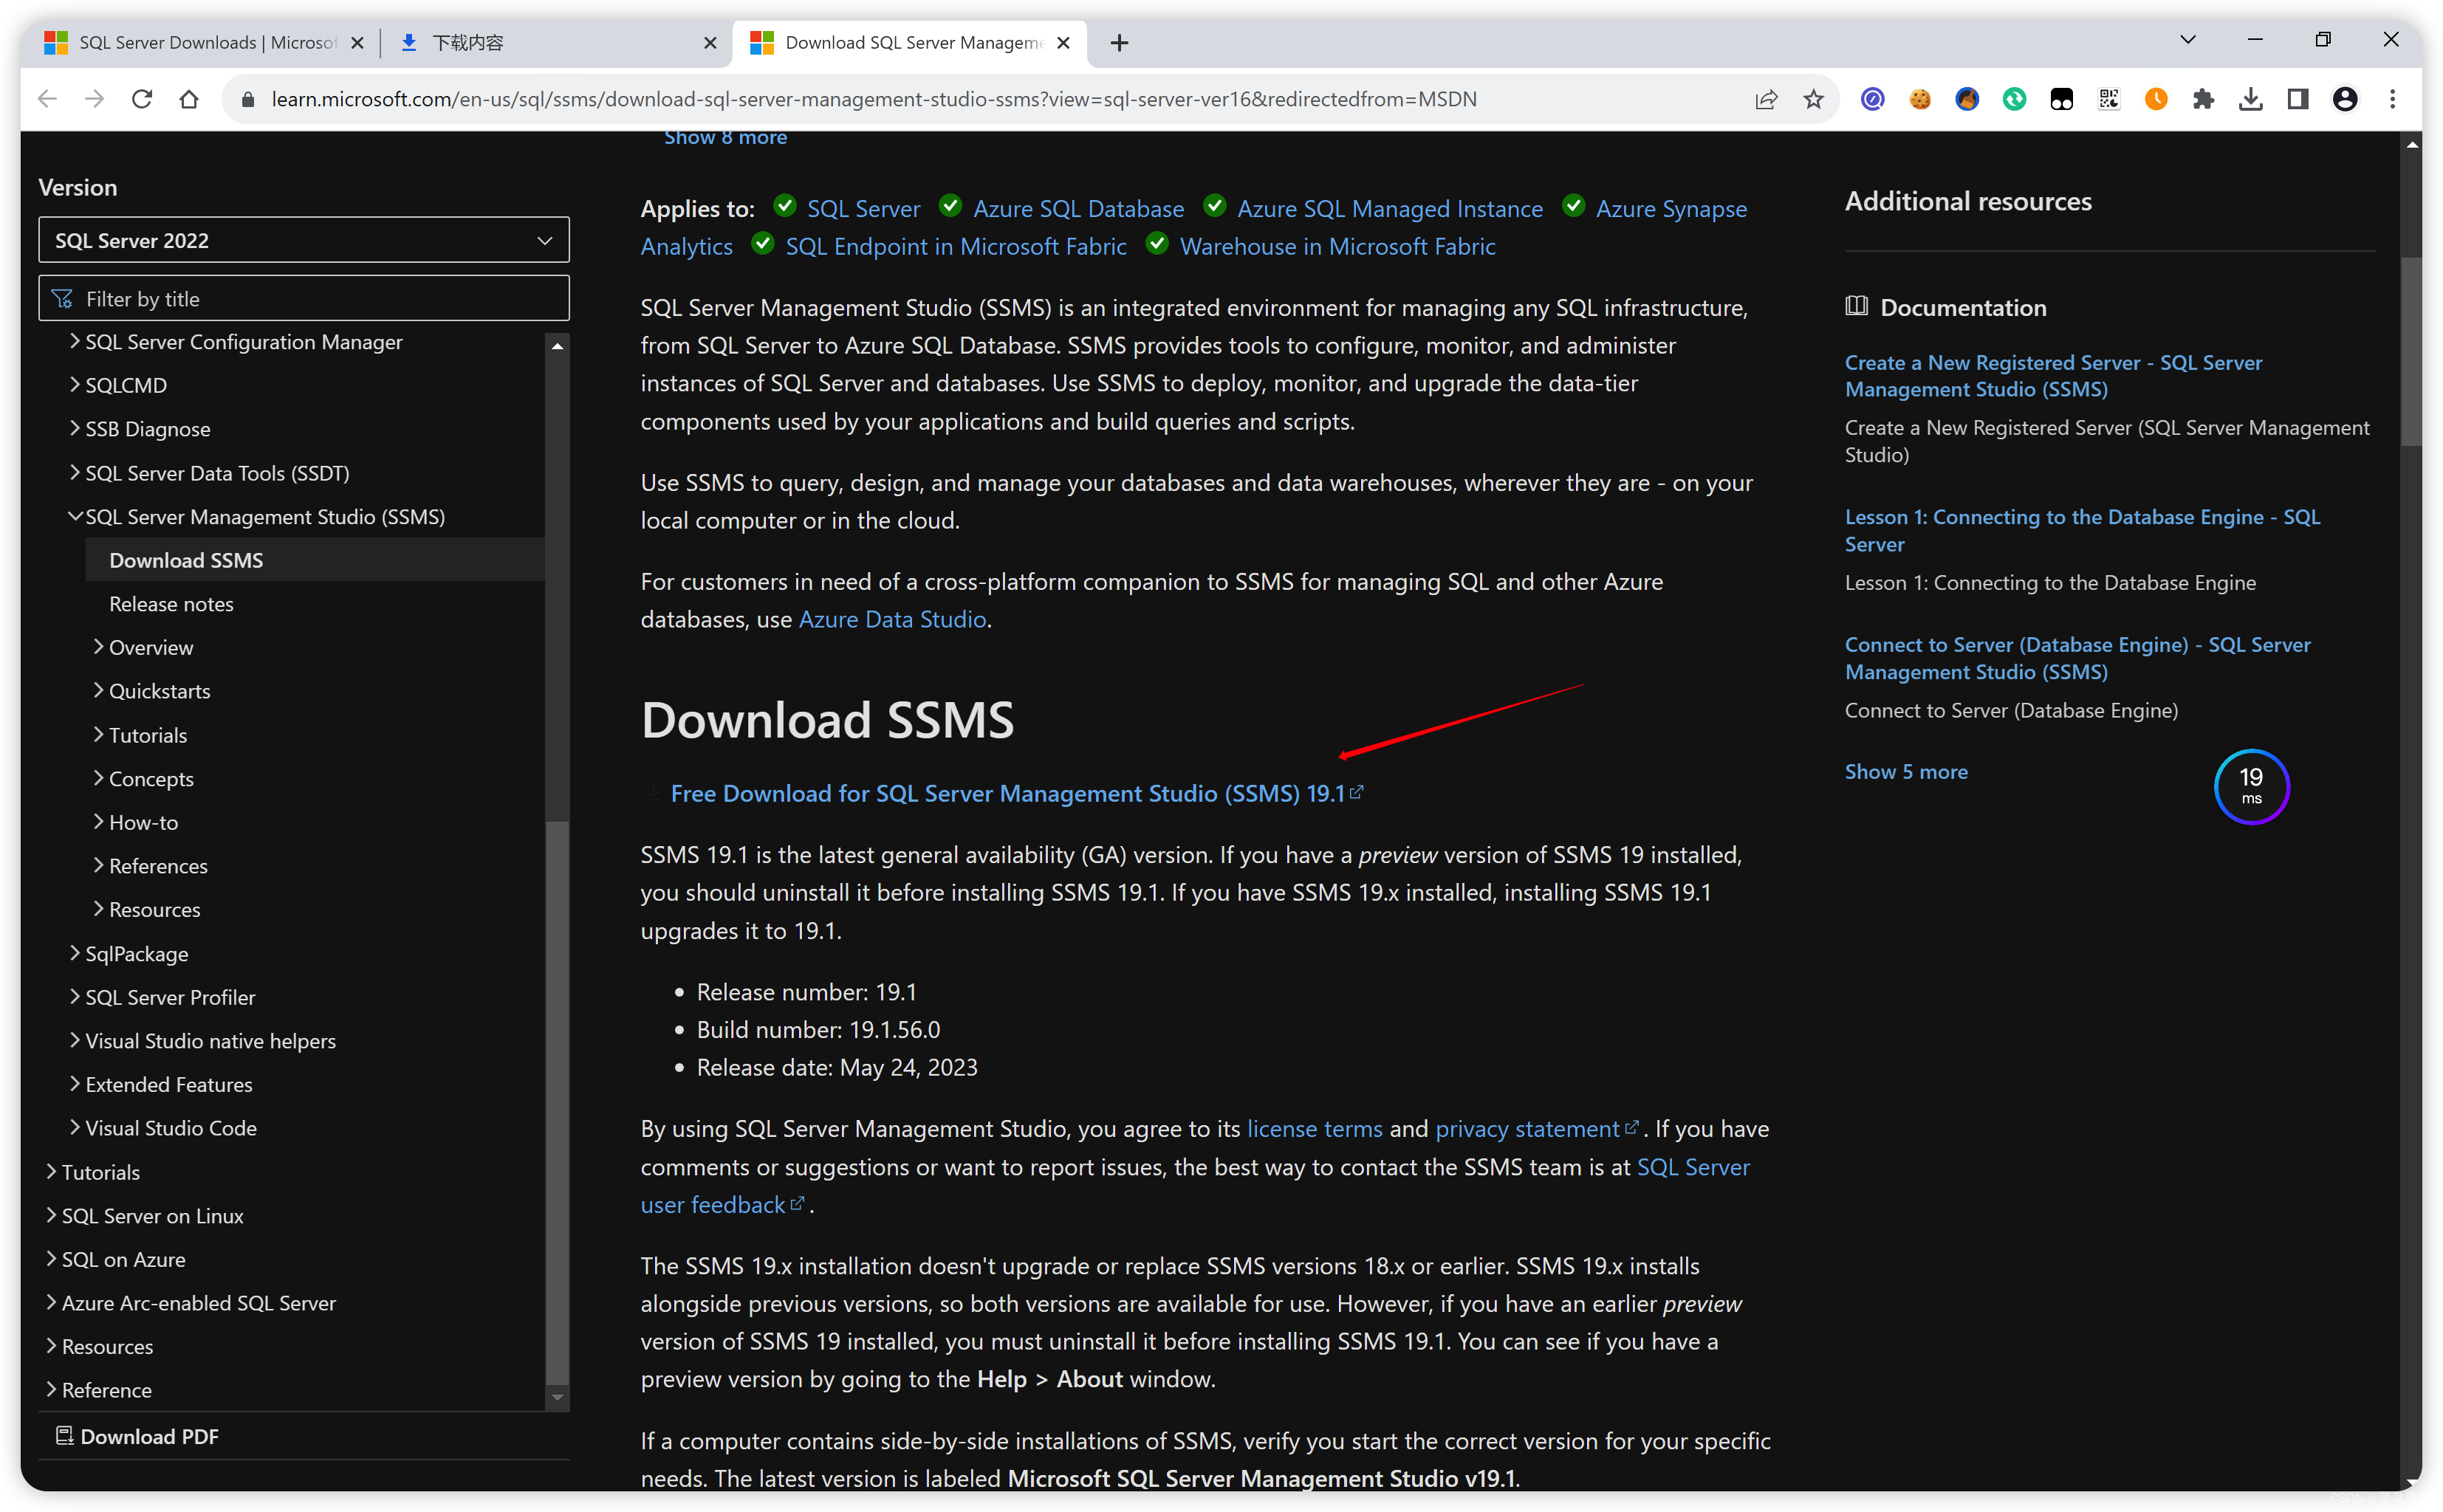Open the tab search chevron

click(x=2187, y=40)
